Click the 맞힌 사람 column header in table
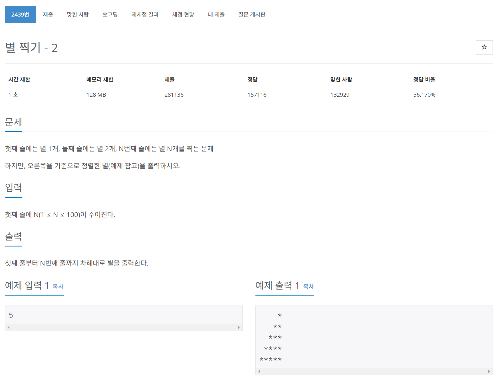This screenshot has width=496, height=380. pos(341,80)
